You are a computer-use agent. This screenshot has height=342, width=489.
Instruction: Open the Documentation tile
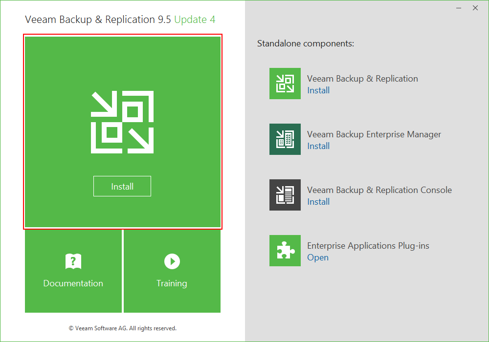(x=73, y=271)
